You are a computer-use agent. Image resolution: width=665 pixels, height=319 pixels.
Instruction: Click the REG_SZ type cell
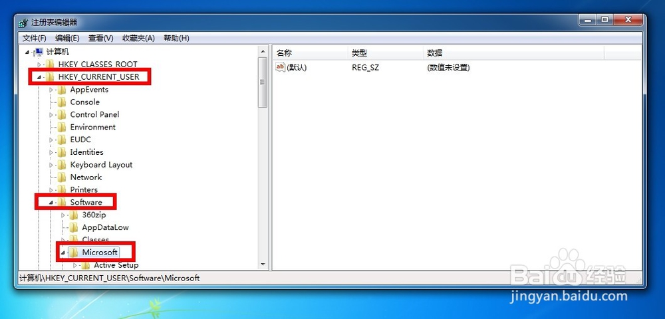[x=366, y=67]
